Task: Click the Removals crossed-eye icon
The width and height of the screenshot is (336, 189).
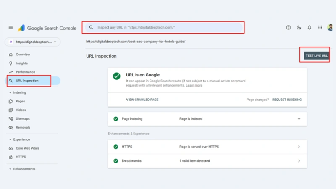Action: (x=11, y=127)
